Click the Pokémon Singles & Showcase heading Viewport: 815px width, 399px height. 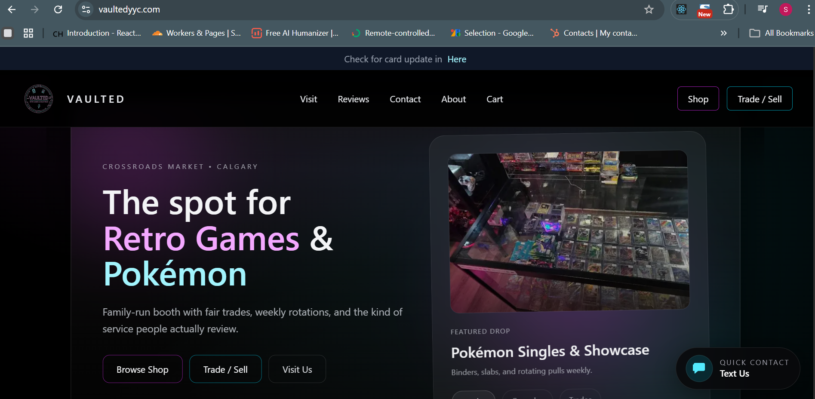[550, 351]
